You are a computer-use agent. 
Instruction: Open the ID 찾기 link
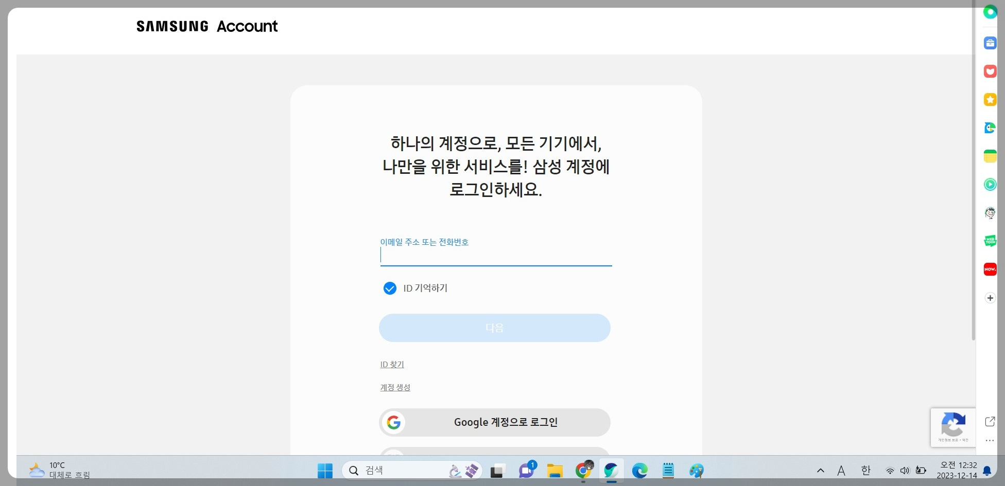pos(391,364)
